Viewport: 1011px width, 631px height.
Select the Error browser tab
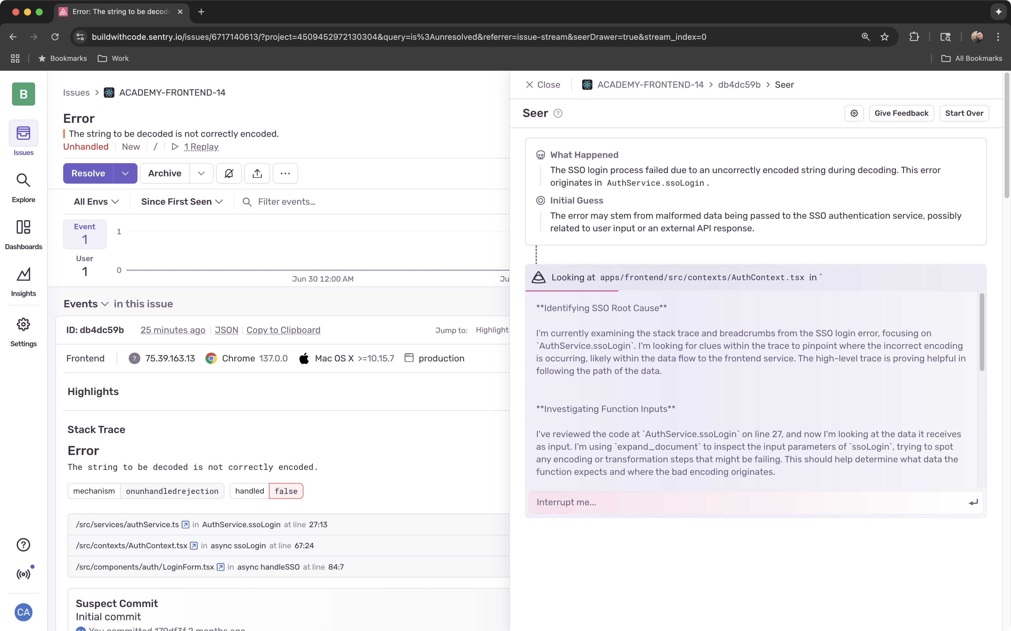(121, 12)
